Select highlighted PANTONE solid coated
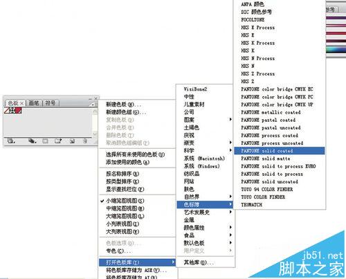The width and height of the screenshot is (346, 279). point(279,151)
